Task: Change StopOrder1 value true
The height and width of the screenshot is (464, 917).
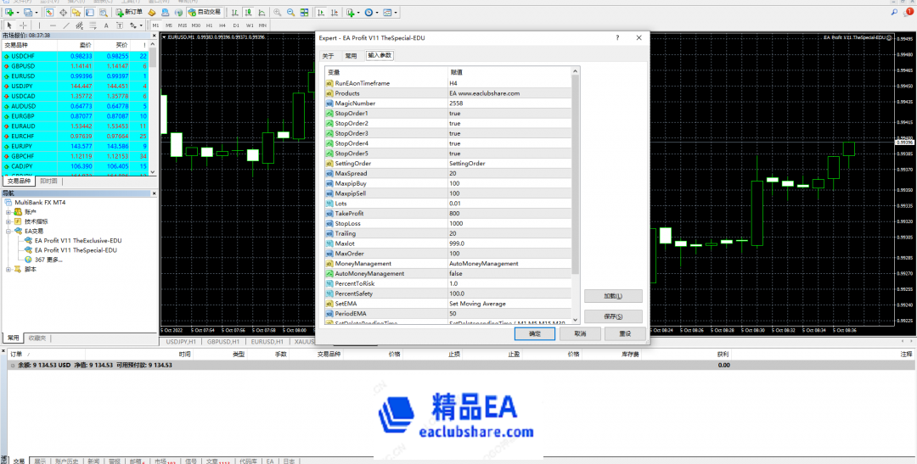Action: 509,114
